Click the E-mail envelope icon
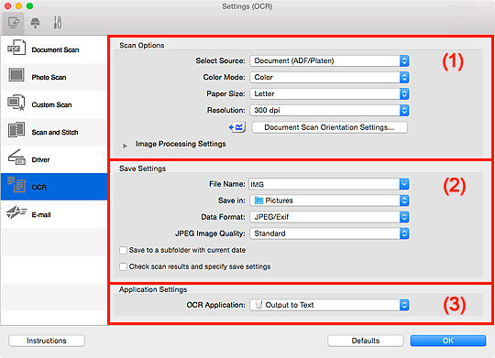Image resolution: width=495 pixels, height=358 pixels. point(16,212)
